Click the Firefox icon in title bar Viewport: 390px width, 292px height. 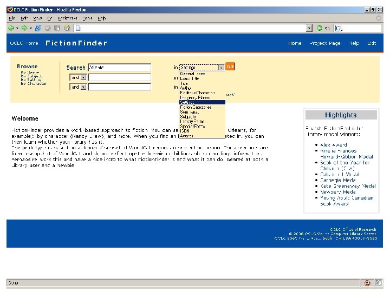10,10
